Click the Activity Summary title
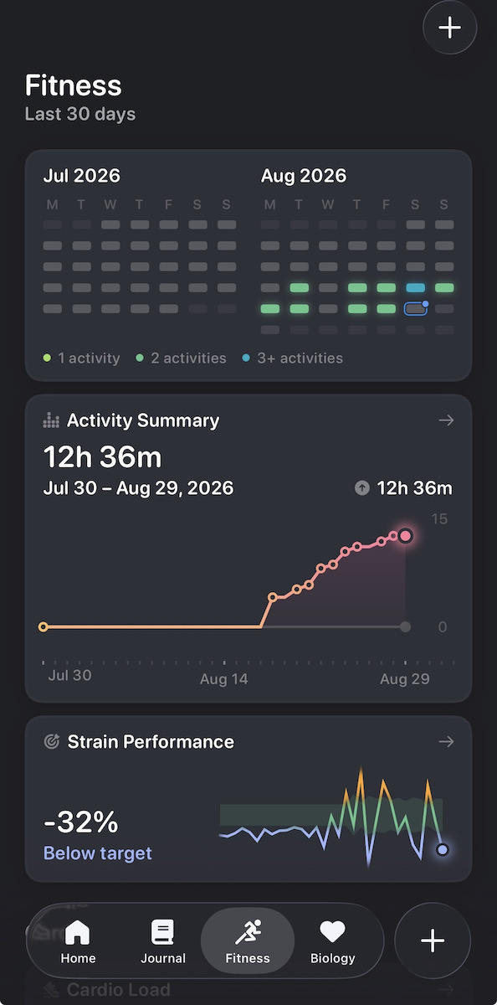Screen dimensions: 497x1005 pyautogui.click(x=143, y=420)
